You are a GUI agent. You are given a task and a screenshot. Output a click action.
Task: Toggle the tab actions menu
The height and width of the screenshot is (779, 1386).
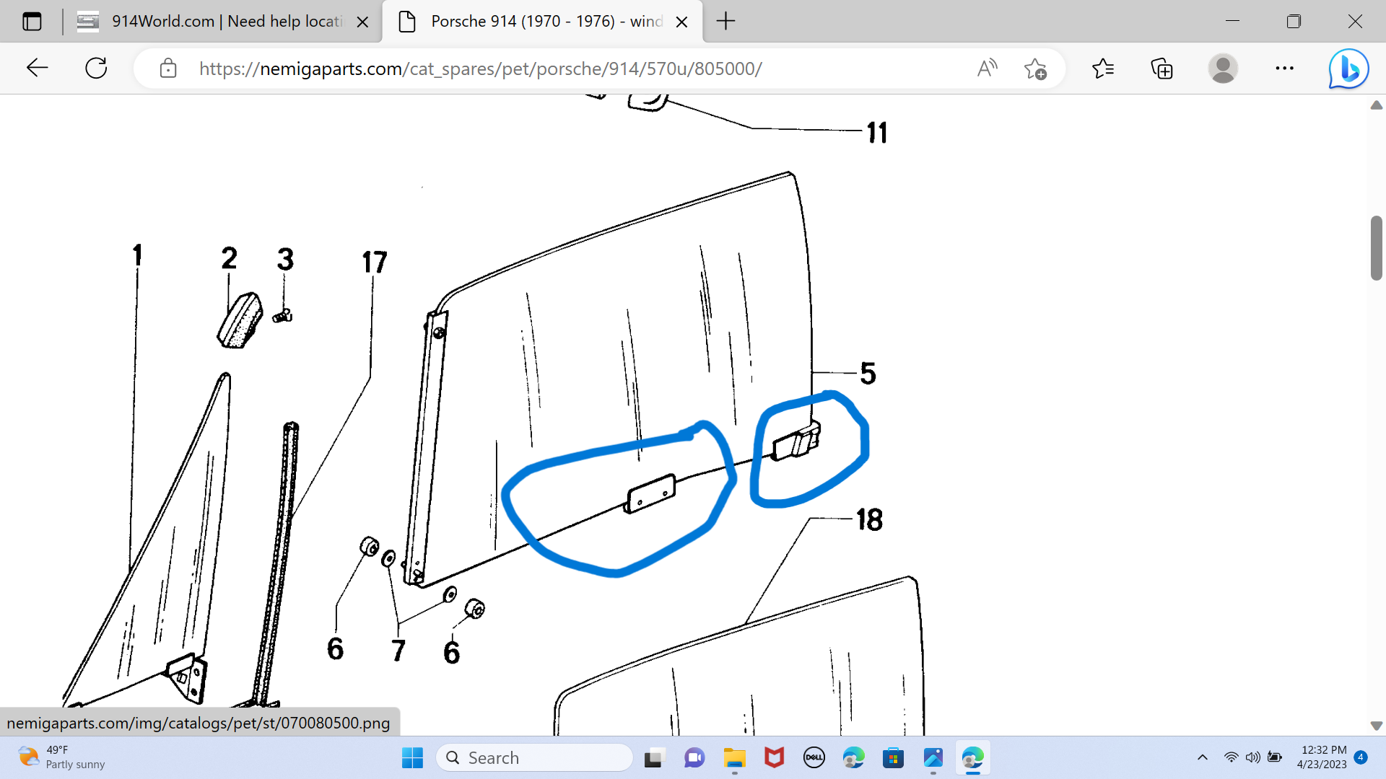(x=32, y=22)
